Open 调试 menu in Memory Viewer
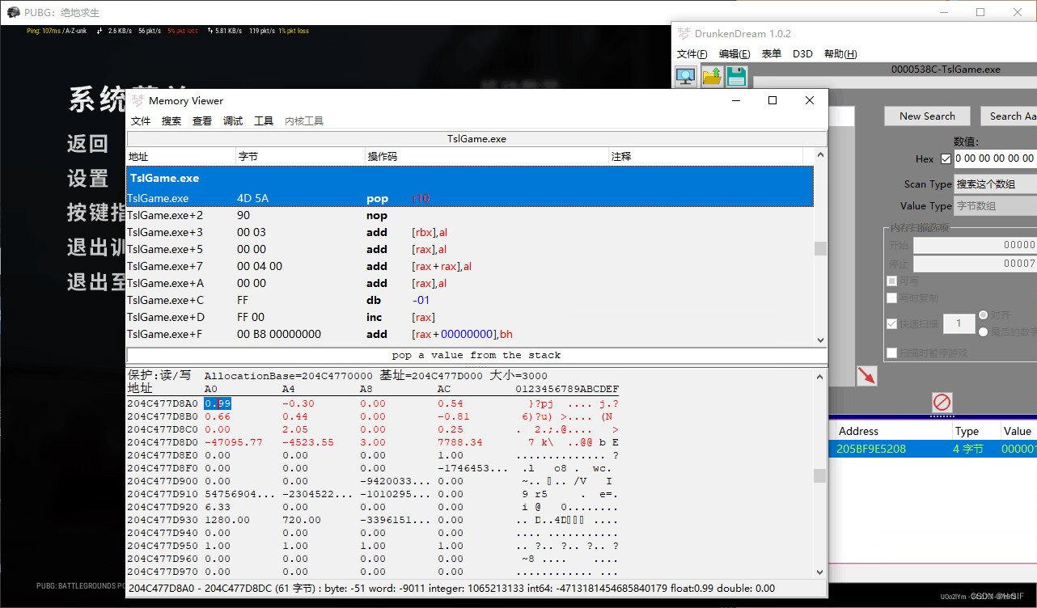This screenshot has width=1037, height=608. pos(233,121)
